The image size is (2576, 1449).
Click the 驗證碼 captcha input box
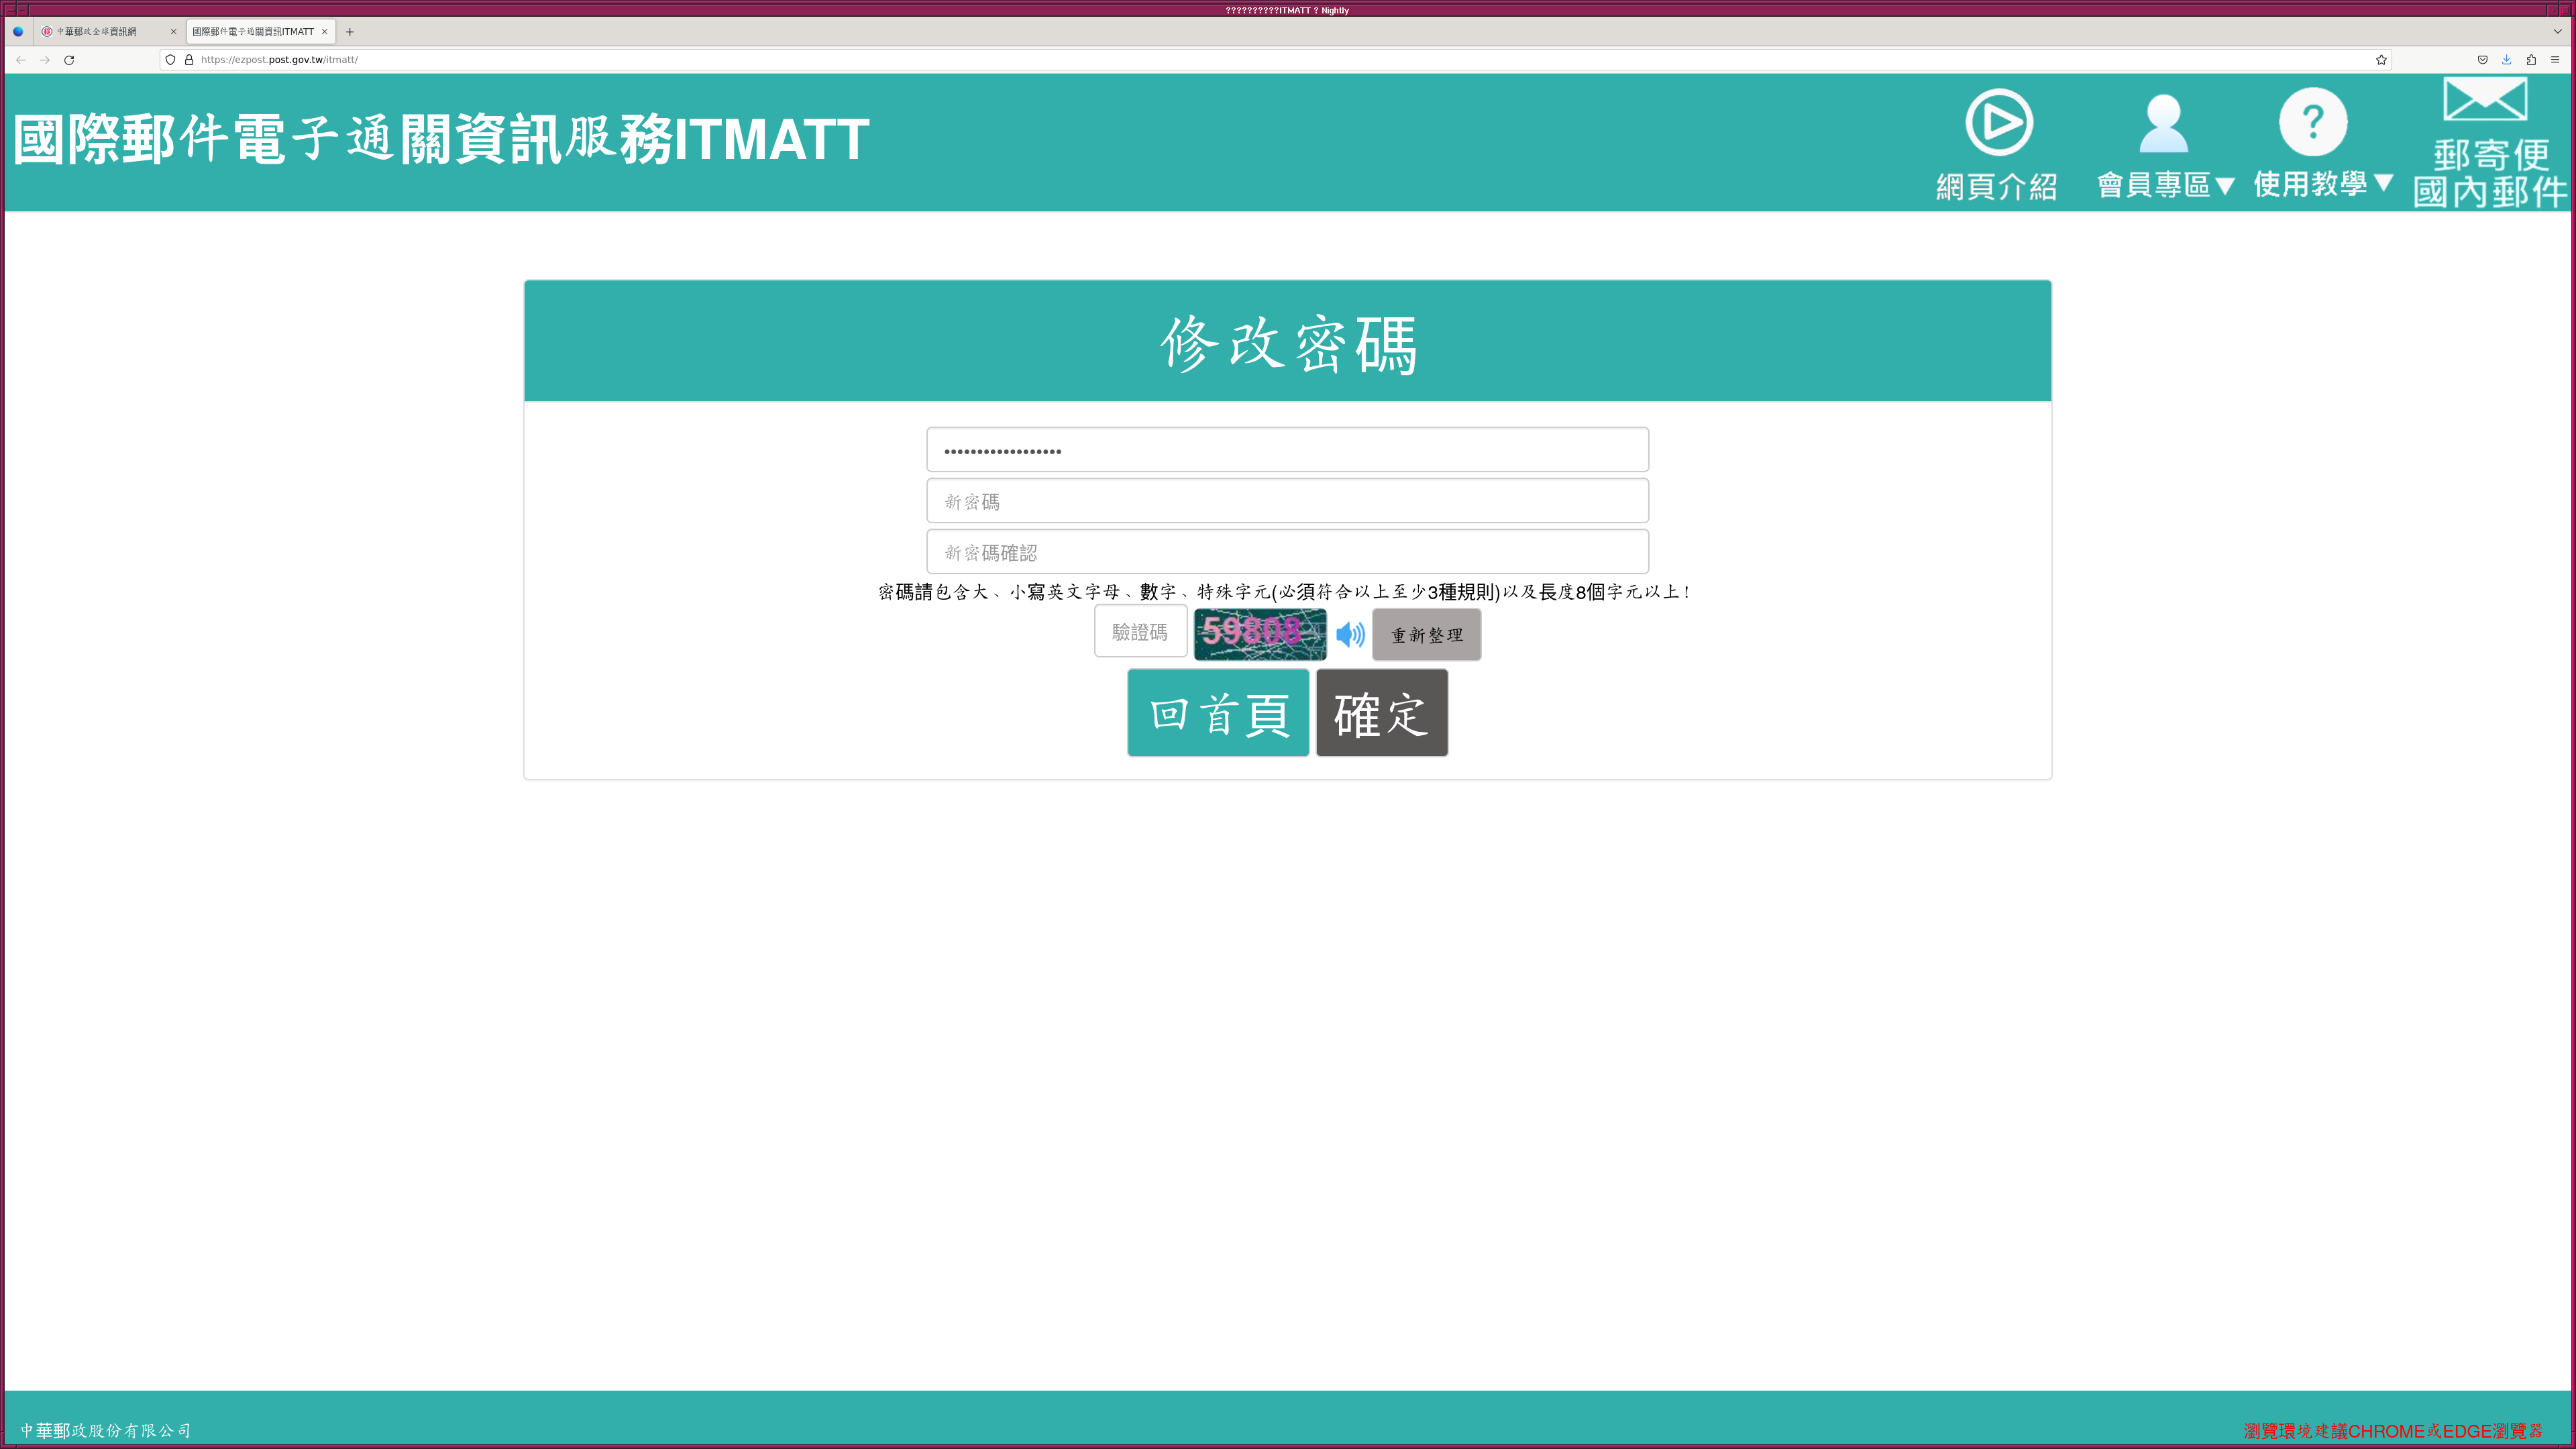(x=1140, y=632)
